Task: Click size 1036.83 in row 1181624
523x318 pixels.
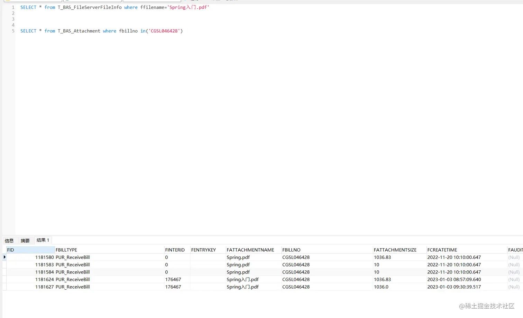Action: click(x=382, y=280)
